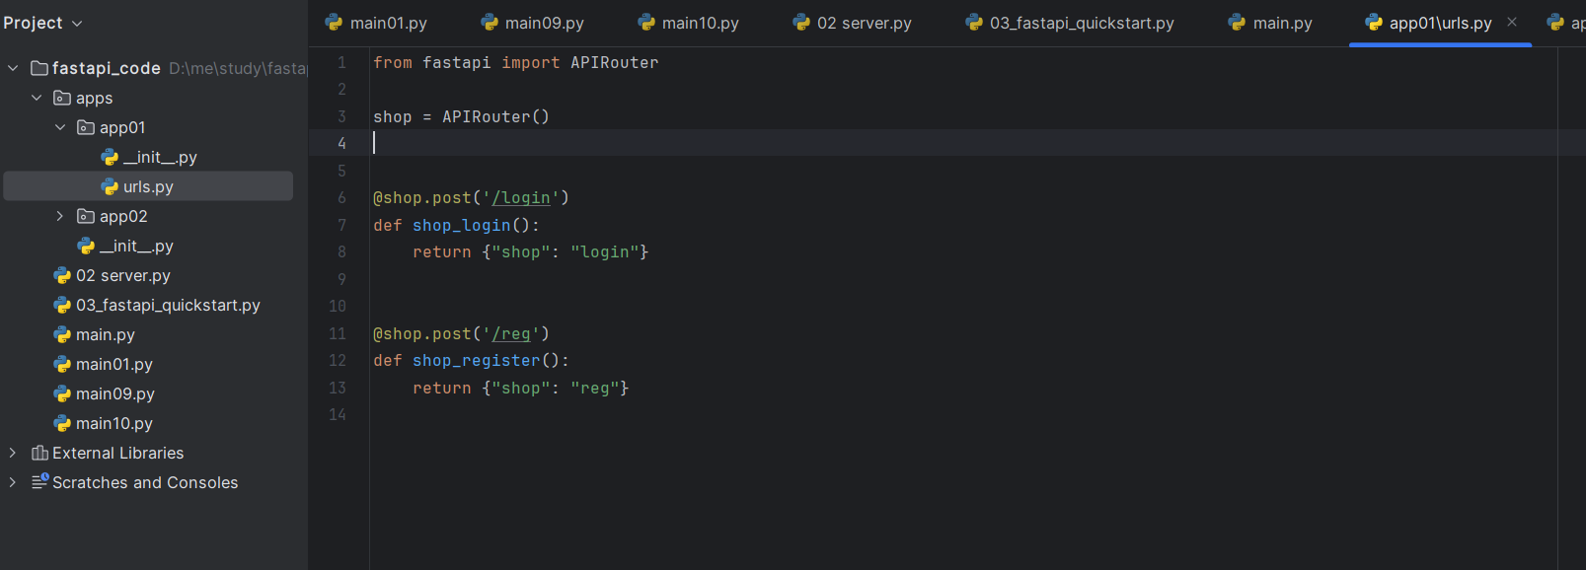The height and width of the screenshot is (570, 1586).
Task: Open main09.py from project tree
Action: pyautogui.click(x=115, y=393)
